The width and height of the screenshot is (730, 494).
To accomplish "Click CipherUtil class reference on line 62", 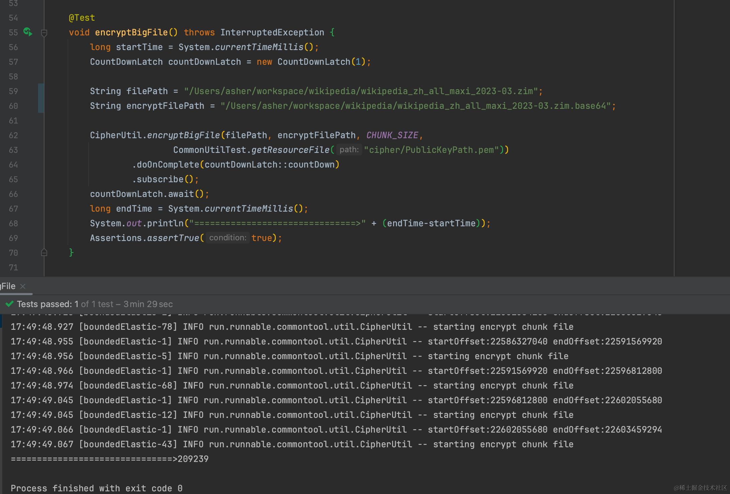I will [x=116, y=135].
